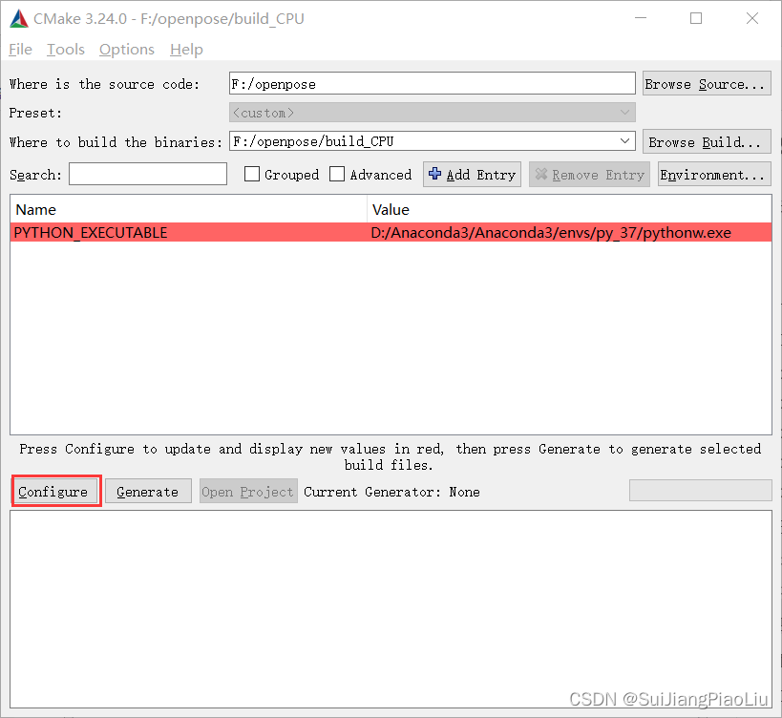Viewport: 782px width, 718px height.
Task: Maximize the CMake window
Action: pos(696,18)
